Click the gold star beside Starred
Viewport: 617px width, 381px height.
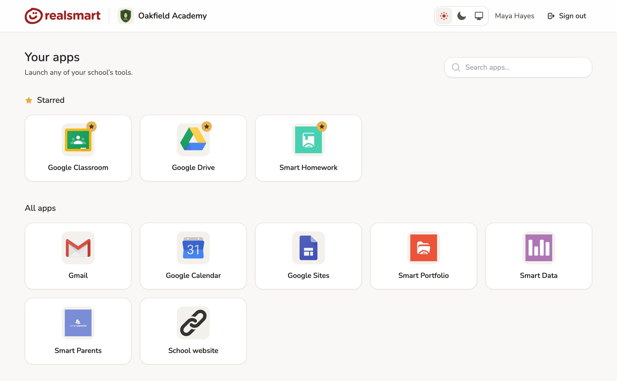(29, 100)
